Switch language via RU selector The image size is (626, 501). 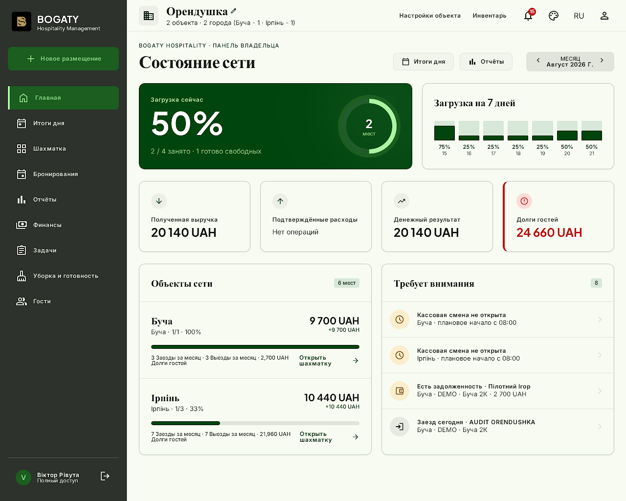click(x=579, y=16)
